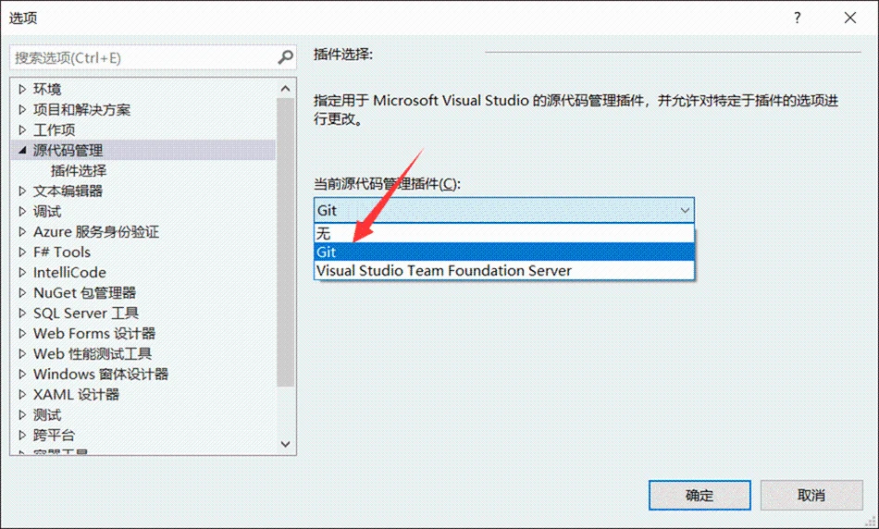This screenshot has width=879, height=529.
Task: Click the tree vertical scrollbar thumb
Action: (285, 242)
